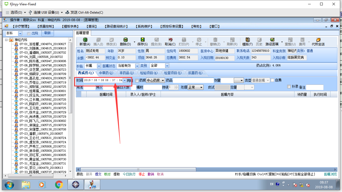Select patient 07-12_桂南福 in the tree
This screenshot has height=192, width=342.
point(43,91)
